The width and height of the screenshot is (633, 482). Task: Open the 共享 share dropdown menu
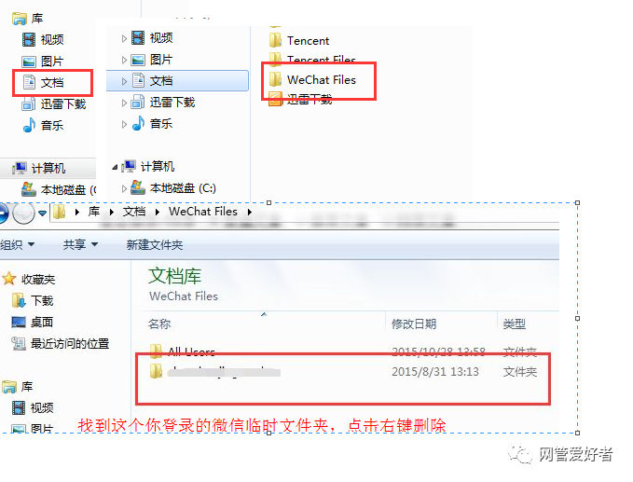81,244
